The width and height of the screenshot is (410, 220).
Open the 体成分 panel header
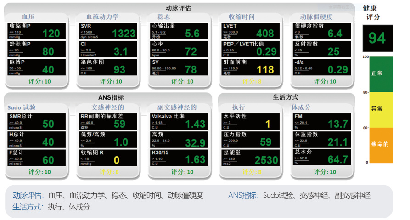click(x=301, y=107)
